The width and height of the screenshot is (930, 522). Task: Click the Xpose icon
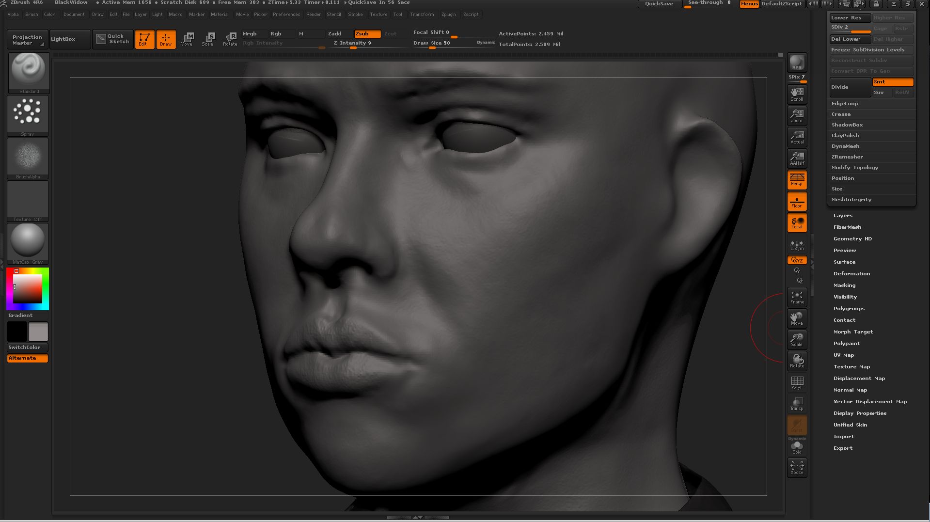pyautogui.click(x=797, y=467)
